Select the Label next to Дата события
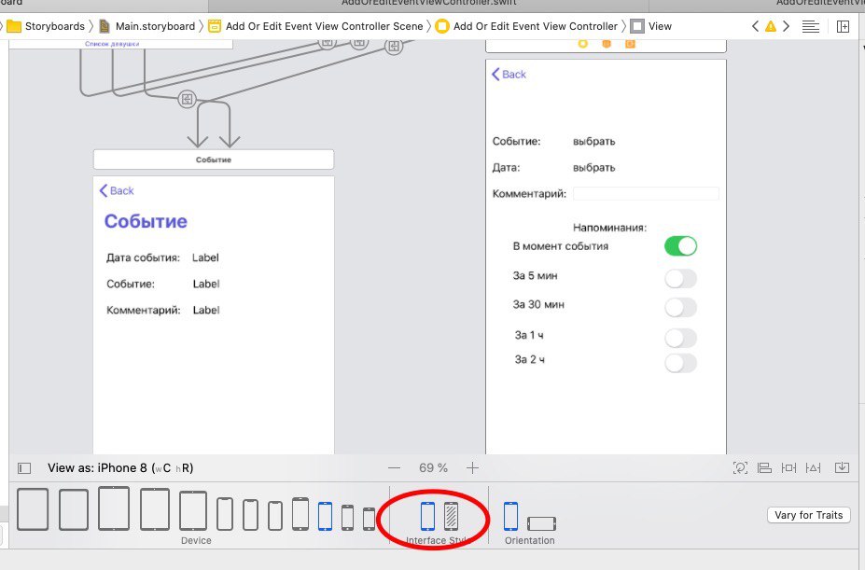This screenshot has width=865, height=570. 206,257
